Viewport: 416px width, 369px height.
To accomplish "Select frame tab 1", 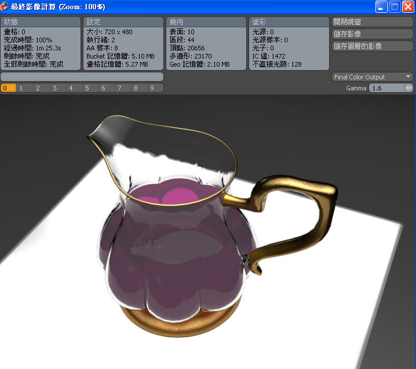I will [25, 88].
